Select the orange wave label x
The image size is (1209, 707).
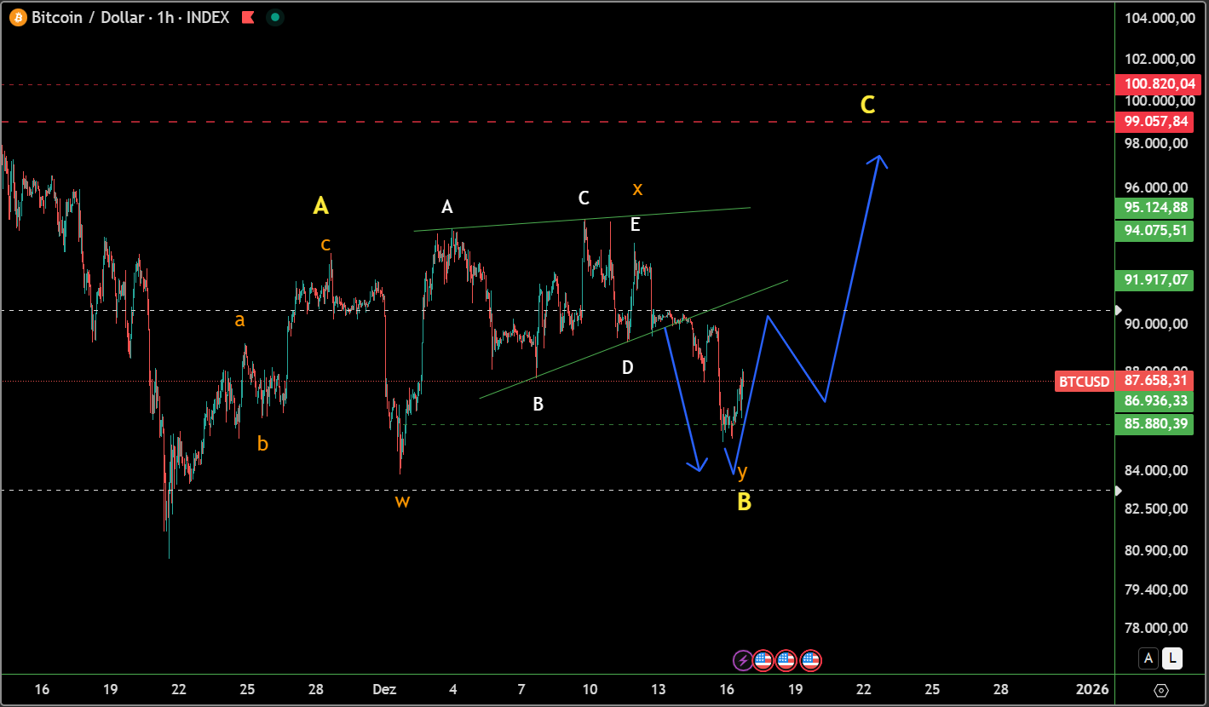pyautogui.click(x=637, y=189)
